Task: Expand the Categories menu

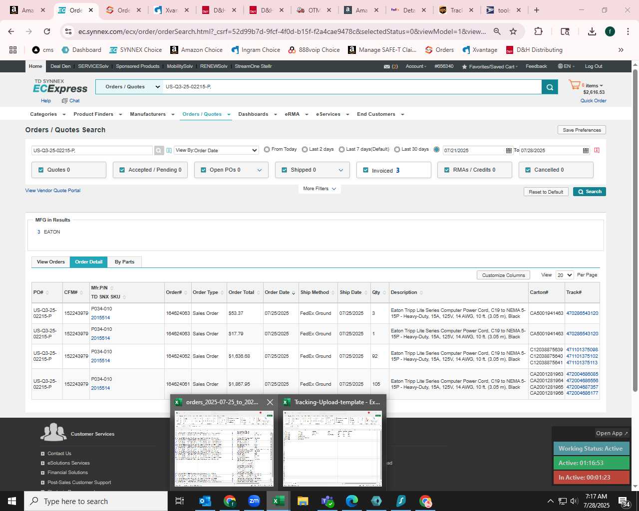Action: pyautogui.click(x=47, y=114)
